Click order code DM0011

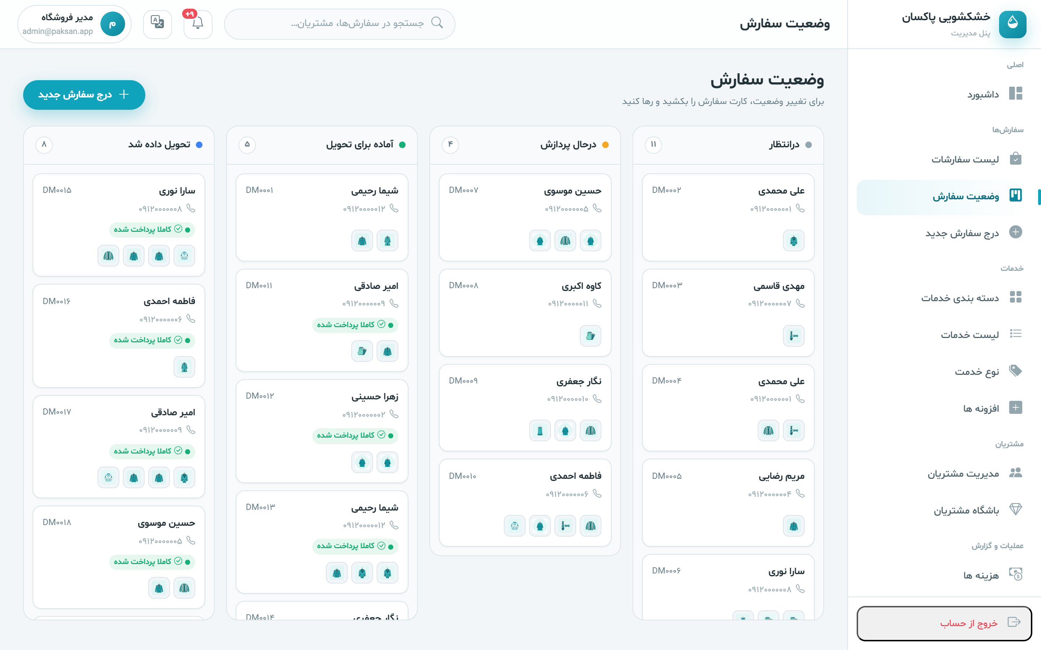coord(259,285)
